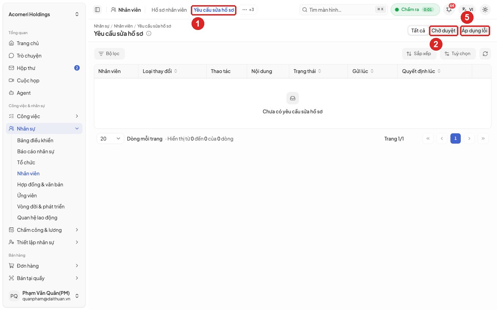This screenshot has height=310, width=497.
Task: Toggle light theme sun icon
Action: (x=485, y=10)
